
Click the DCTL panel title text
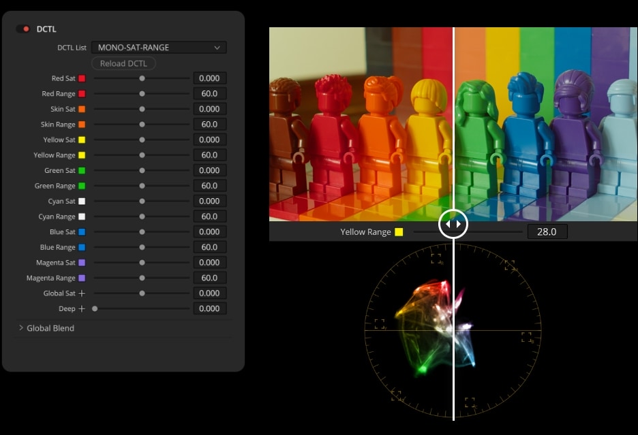click(46, 29)
